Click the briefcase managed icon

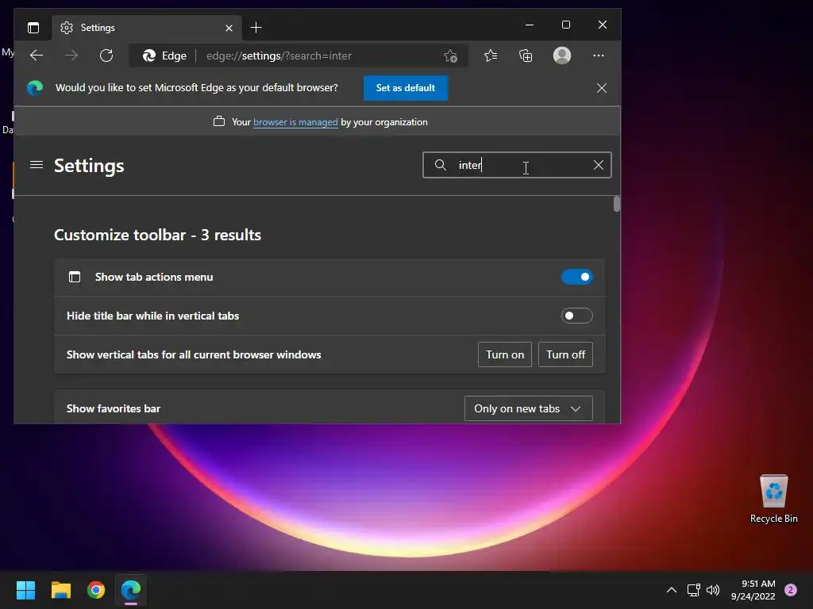click(219, 121)
